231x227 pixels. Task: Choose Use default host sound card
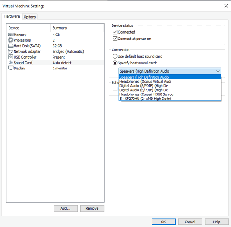coord(115,56)
